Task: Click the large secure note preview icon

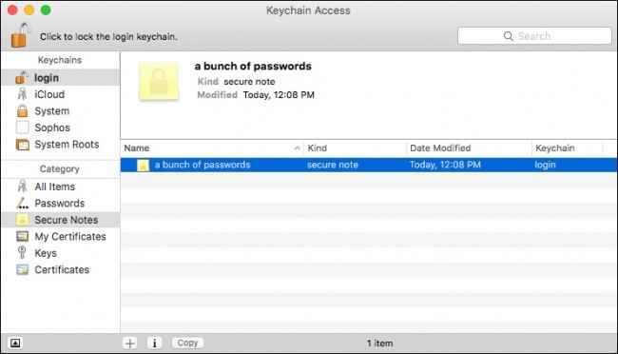Action: point(159,81)
